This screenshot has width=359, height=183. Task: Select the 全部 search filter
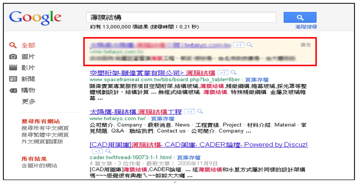tap(28, 45)
